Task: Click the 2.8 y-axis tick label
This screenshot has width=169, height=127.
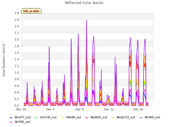Action: (x=17, y=13)
